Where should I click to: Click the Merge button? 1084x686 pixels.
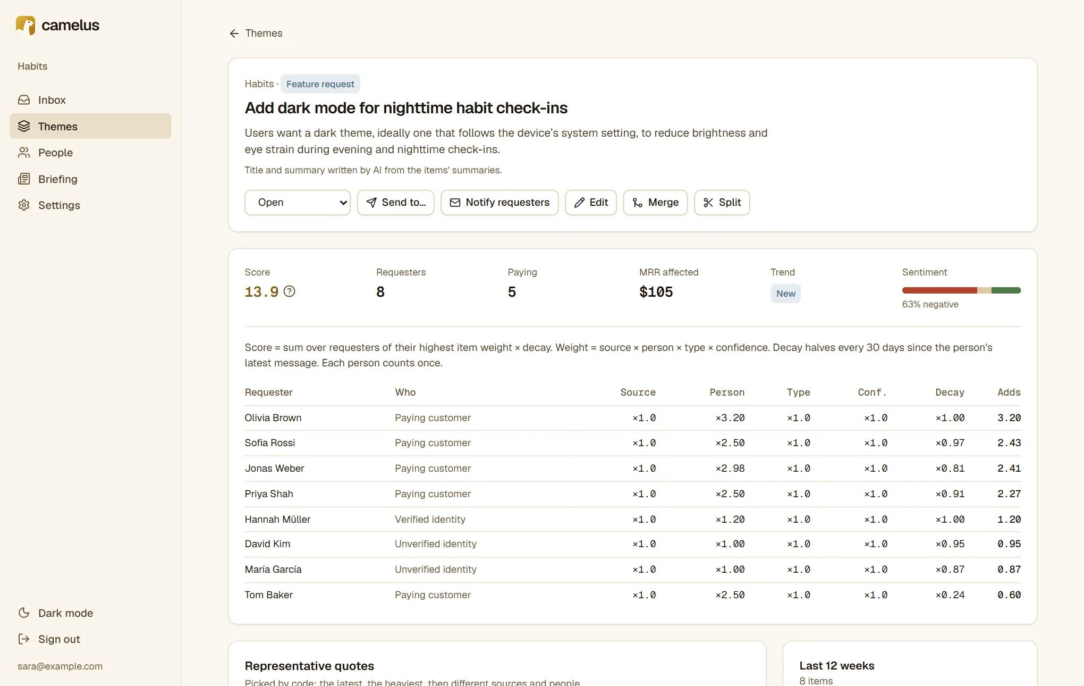pos(655,203)
